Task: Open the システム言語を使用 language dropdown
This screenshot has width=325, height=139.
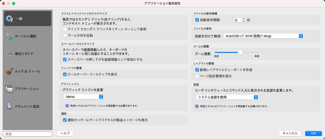Action: [227, 97]
